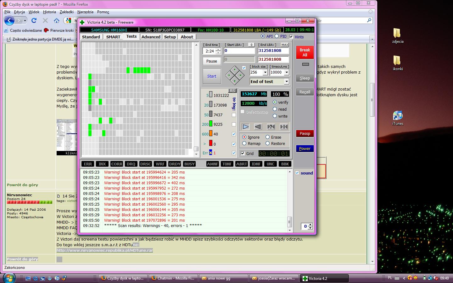Viewport: 453px width, 283px height.
Task: Click the Firefox stop loading X icon
Action: click(x=45, y=20)
